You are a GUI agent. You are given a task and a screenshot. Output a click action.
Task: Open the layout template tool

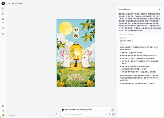click(3, 33)
